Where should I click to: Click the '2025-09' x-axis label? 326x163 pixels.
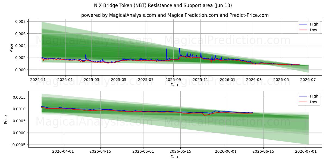click(173, 80)
